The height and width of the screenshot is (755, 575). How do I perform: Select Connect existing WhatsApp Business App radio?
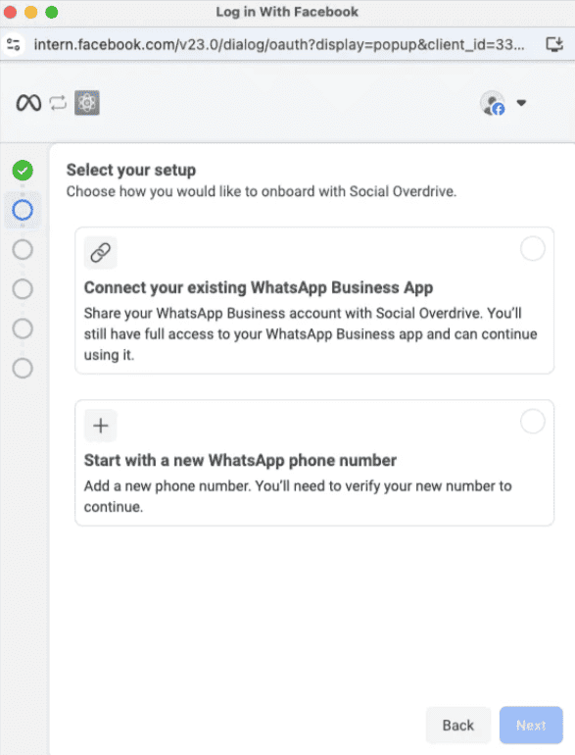(x=533, y=248)
